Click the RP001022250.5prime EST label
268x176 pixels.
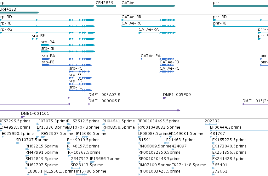(159, 152)
